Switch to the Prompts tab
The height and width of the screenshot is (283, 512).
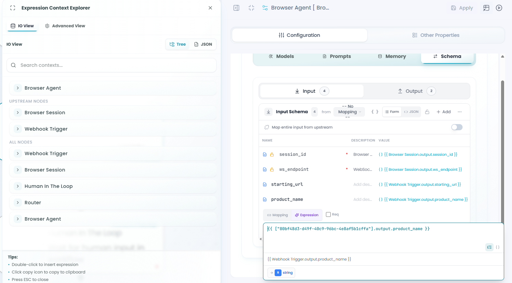point(337,56)
